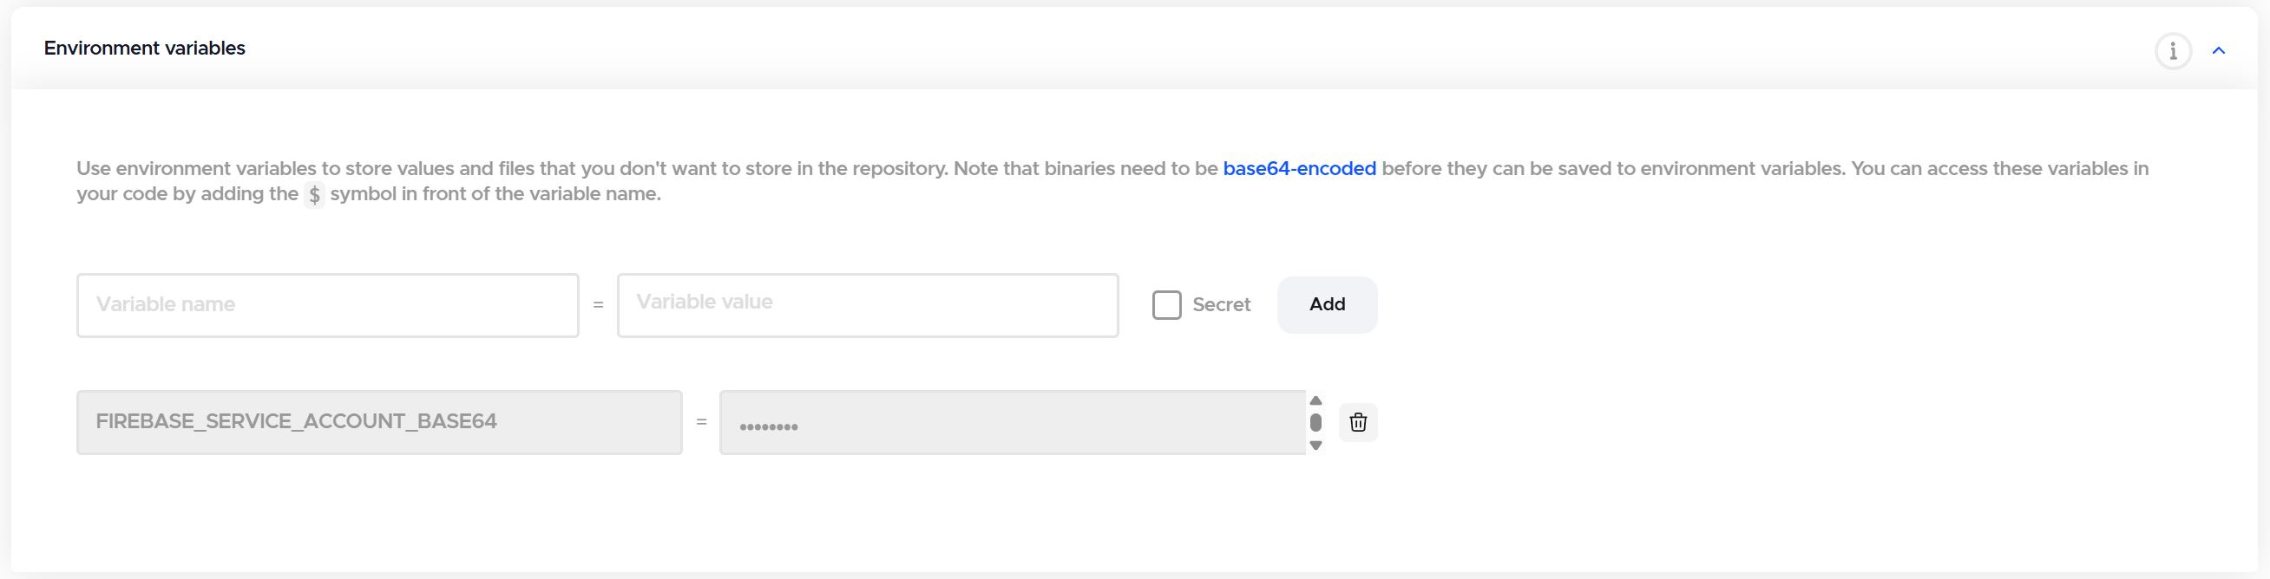2270x579 pixels.
Task: Toggle Secret by clicking its label text
Action: pyautogui.click(x=1222, y=304)
